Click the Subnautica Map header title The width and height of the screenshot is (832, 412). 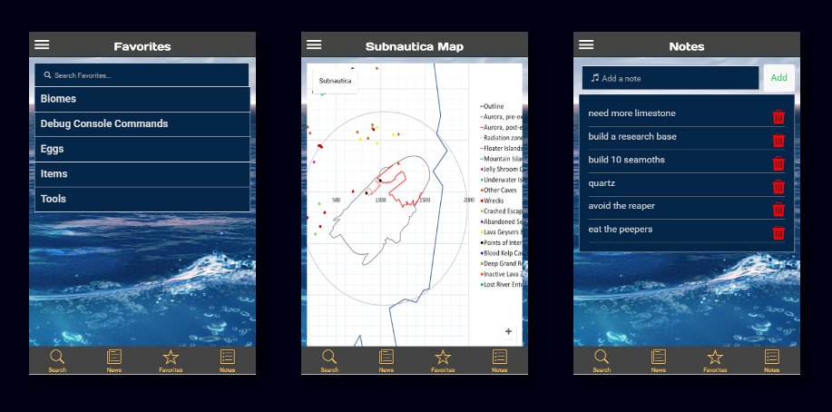415,46
